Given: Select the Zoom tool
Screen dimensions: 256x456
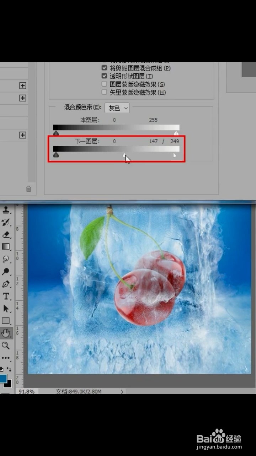Looking at the screenshot, I should click(6, 345).
